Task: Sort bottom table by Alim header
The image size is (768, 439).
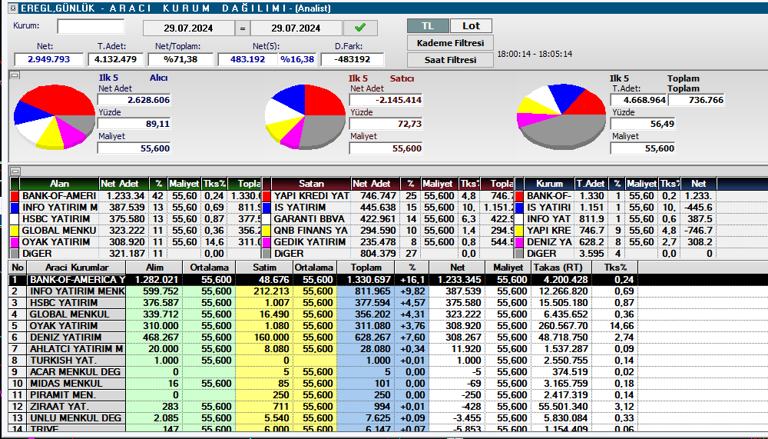Action: (x=154, y=268)
